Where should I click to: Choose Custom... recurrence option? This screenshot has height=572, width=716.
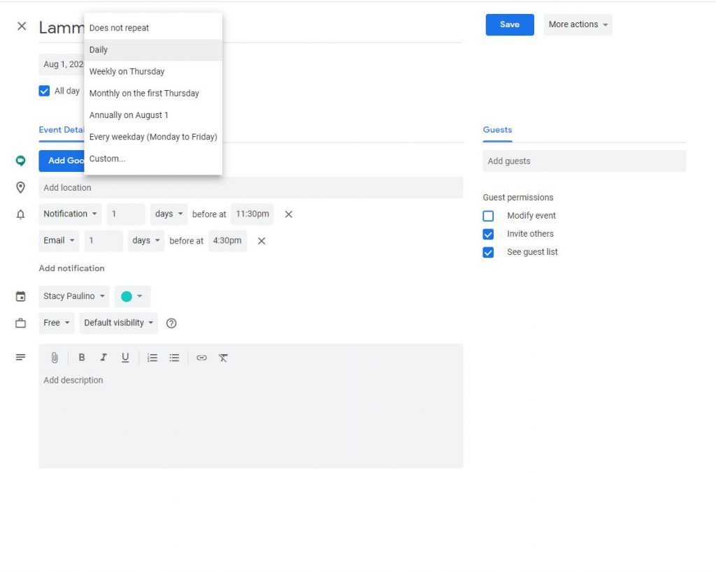click(x=153, y=159)
